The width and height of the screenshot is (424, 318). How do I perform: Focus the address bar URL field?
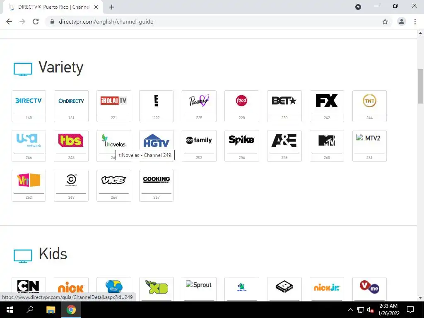tap(216, 22)
